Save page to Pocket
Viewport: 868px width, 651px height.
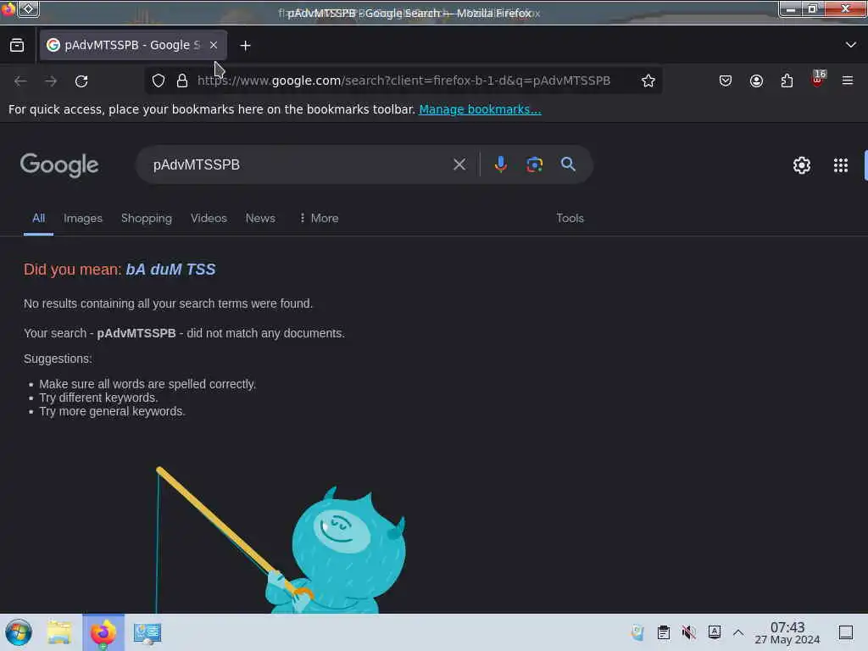[726, 81]
